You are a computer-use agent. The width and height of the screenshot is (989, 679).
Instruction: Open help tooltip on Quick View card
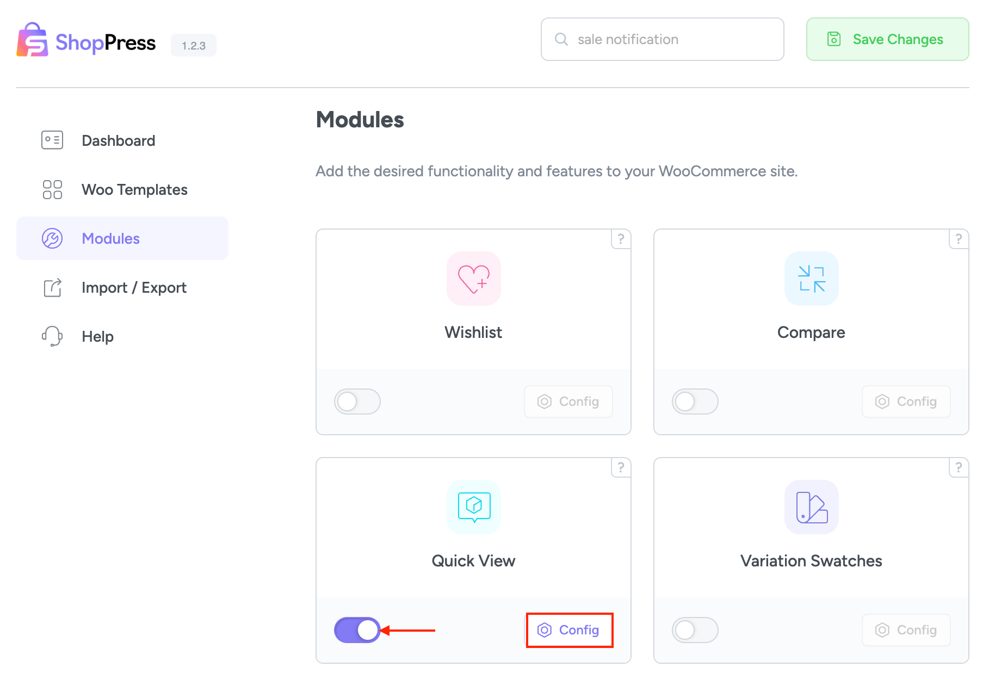tap(621, 467)
